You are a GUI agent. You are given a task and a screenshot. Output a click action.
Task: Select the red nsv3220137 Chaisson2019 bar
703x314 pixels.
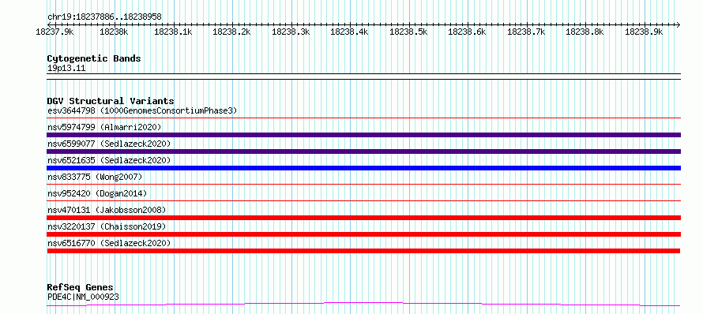363,234
